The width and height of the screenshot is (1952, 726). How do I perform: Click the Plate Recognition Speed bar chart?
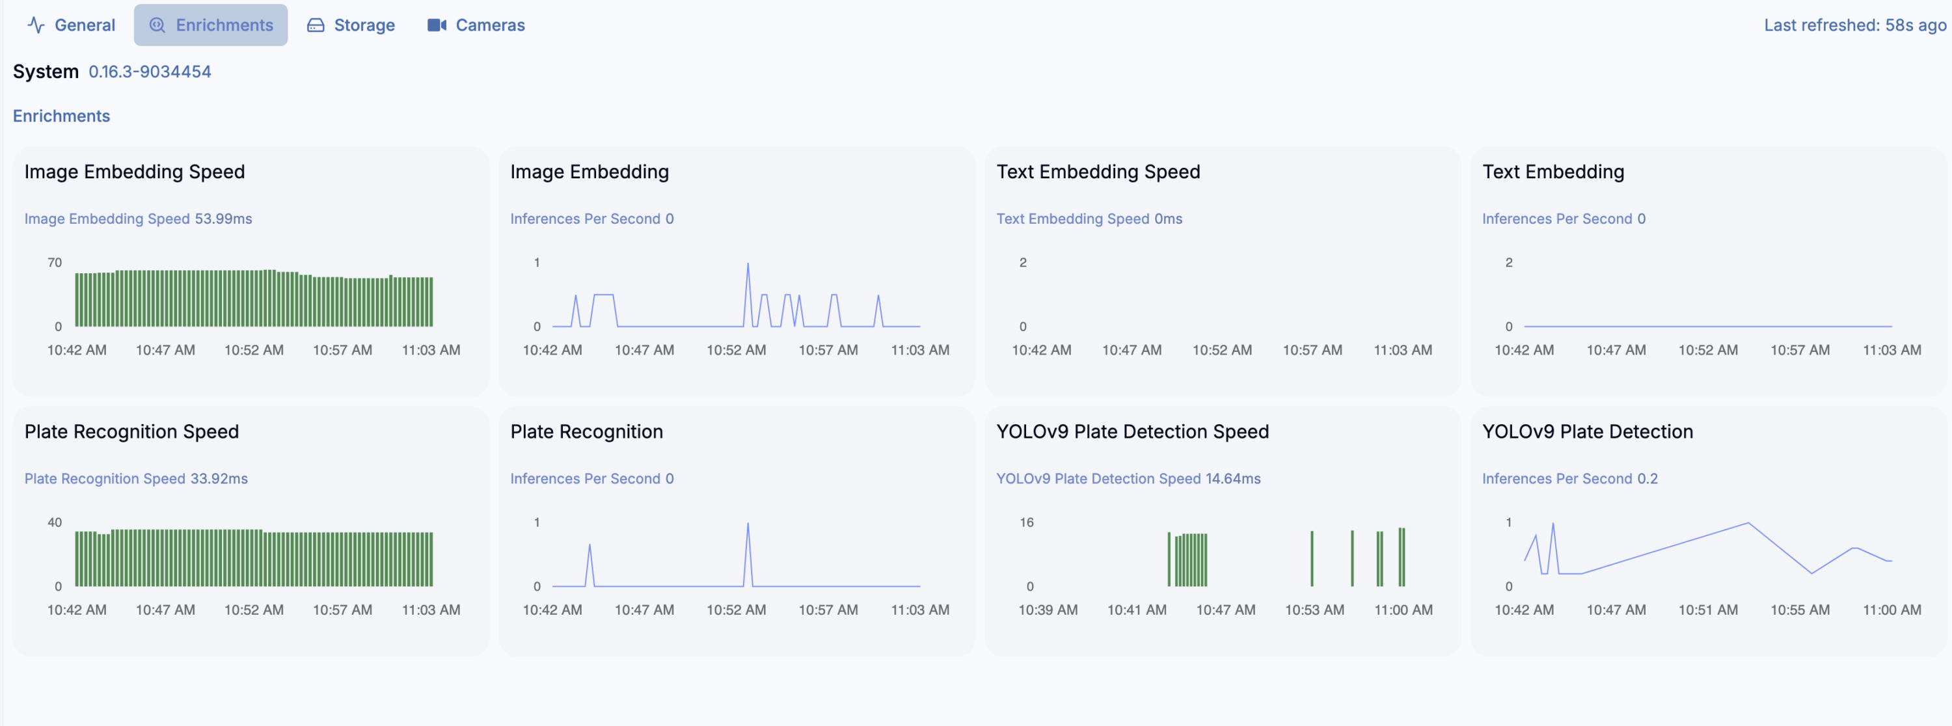click(254, 559)
